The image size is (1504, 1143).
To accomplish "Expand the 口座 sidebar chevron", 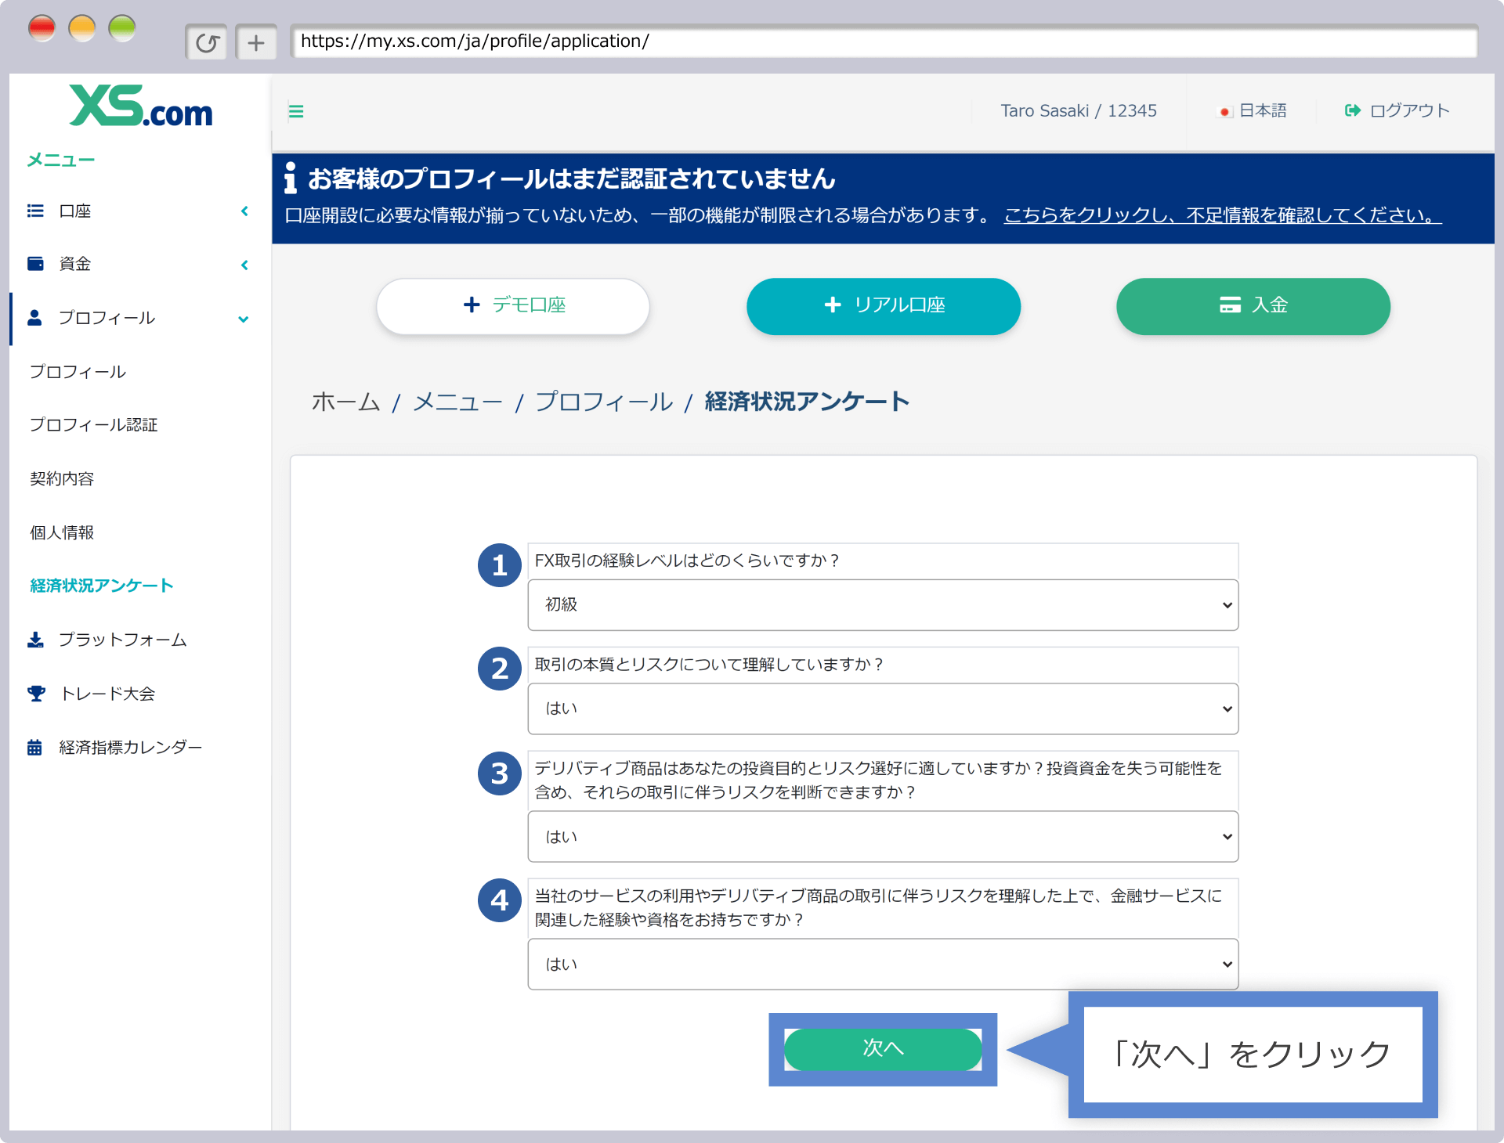I will 244,211.
